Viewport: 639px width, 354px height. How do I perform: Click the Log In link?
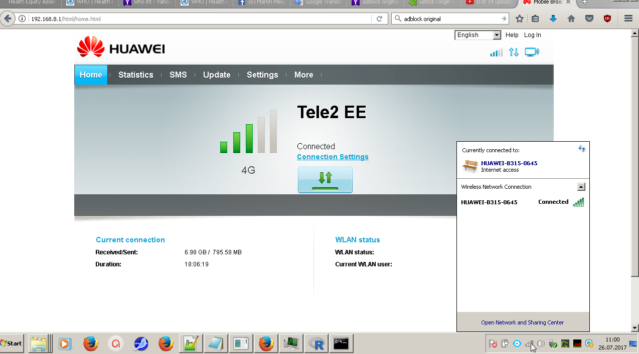(533, 35)
